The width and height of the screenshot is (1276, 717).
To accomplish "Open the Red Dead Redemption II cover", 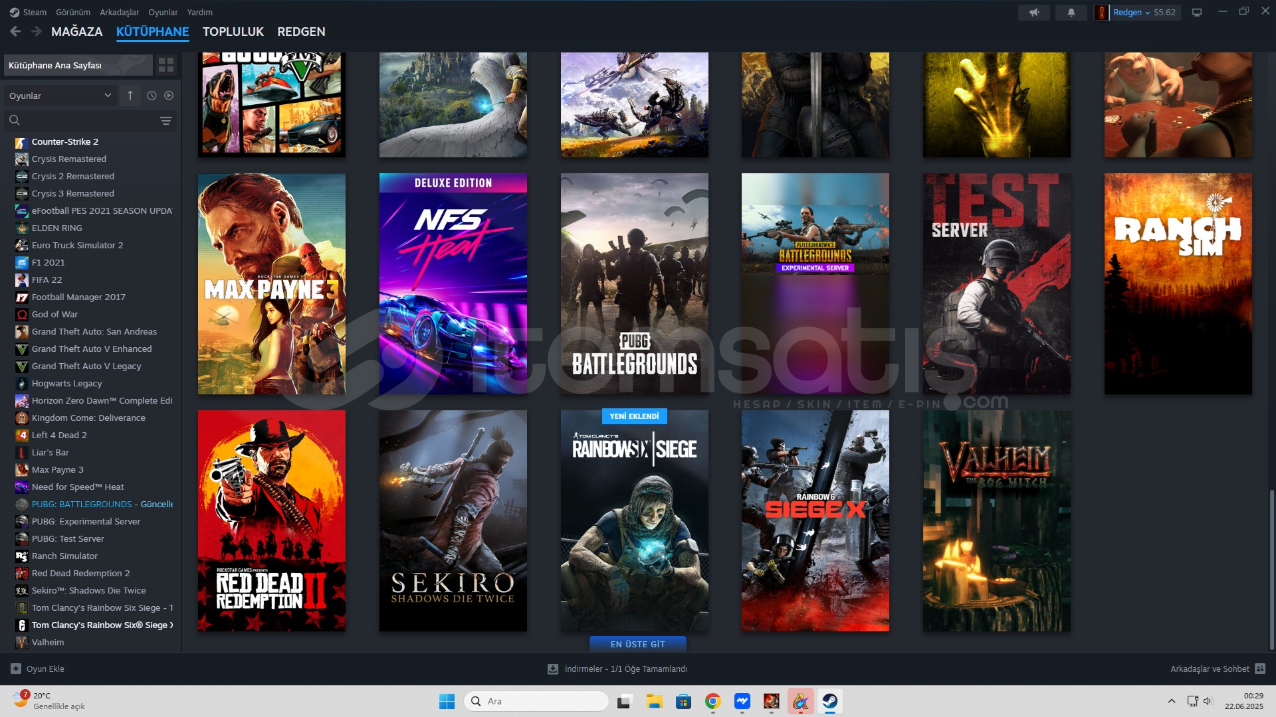I will click(x=272, y=520).
